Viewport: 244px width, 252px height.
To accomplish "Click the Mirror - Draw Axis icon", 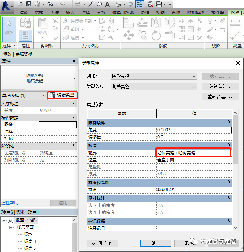I will (x=170, y=23).
